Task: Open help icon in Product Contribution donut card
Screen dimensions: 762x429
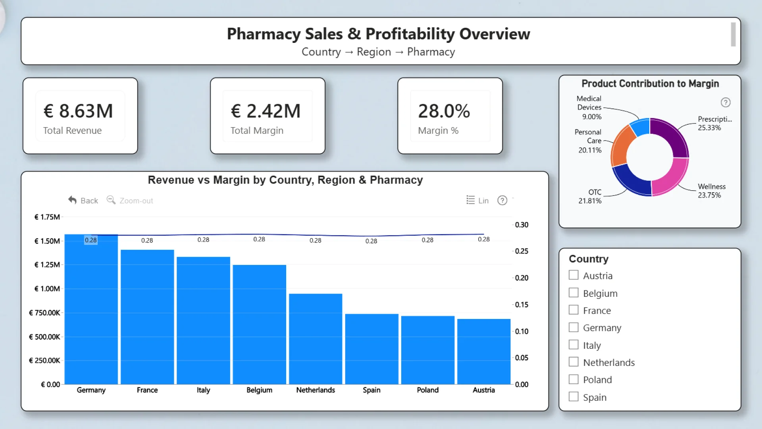Action: coord(725,102)
